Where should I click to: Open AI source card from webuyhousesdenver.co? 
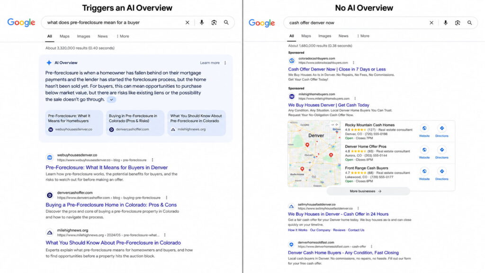click(74, 123)
